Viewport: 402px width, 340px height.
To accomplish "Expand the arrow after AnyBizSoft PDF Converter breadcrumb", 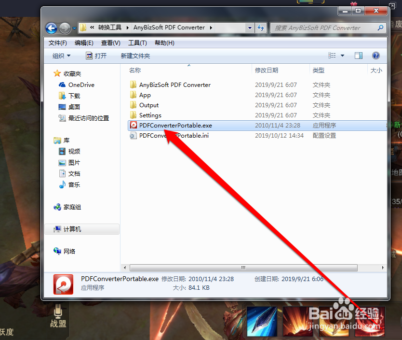I will [211, 28].
